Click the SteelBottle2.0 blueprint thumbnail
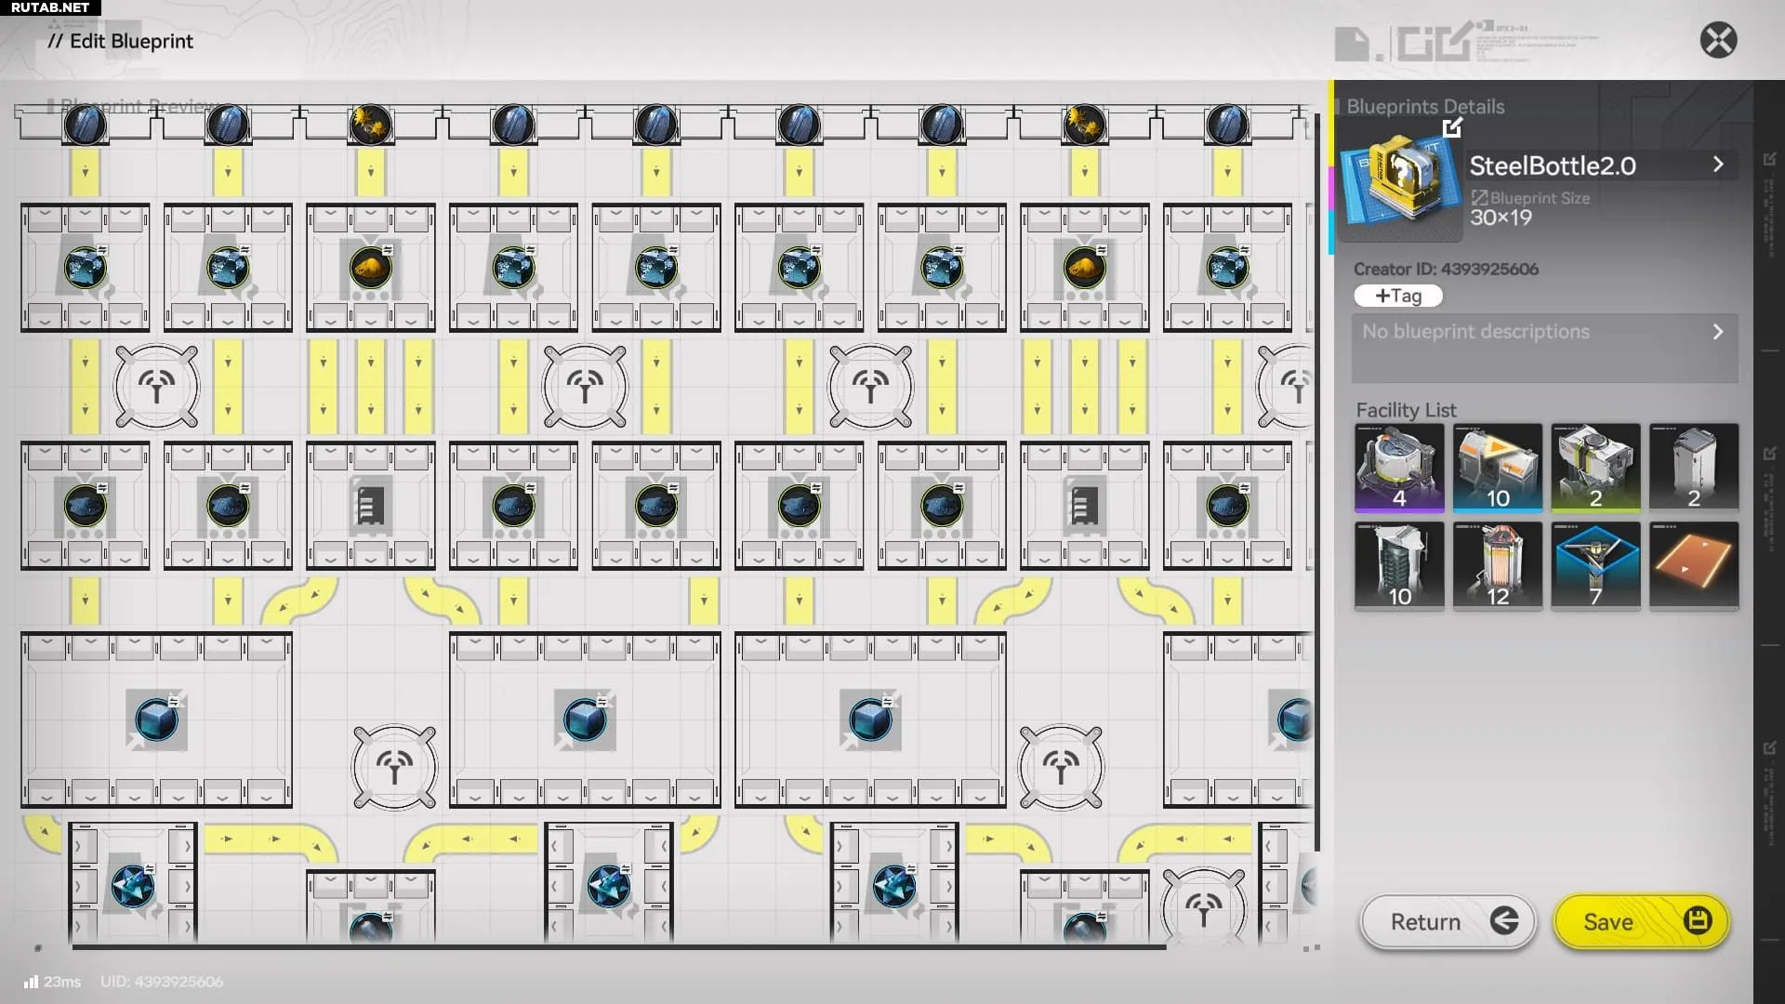The height and width of the screenshot is (1004, 1785). tap(1399, 186)
